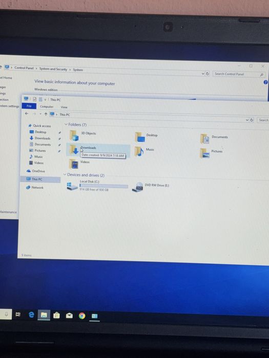The image size is (269, 358).
Task: Open the Videos folder in Folders group
Action: click(79, 164)
